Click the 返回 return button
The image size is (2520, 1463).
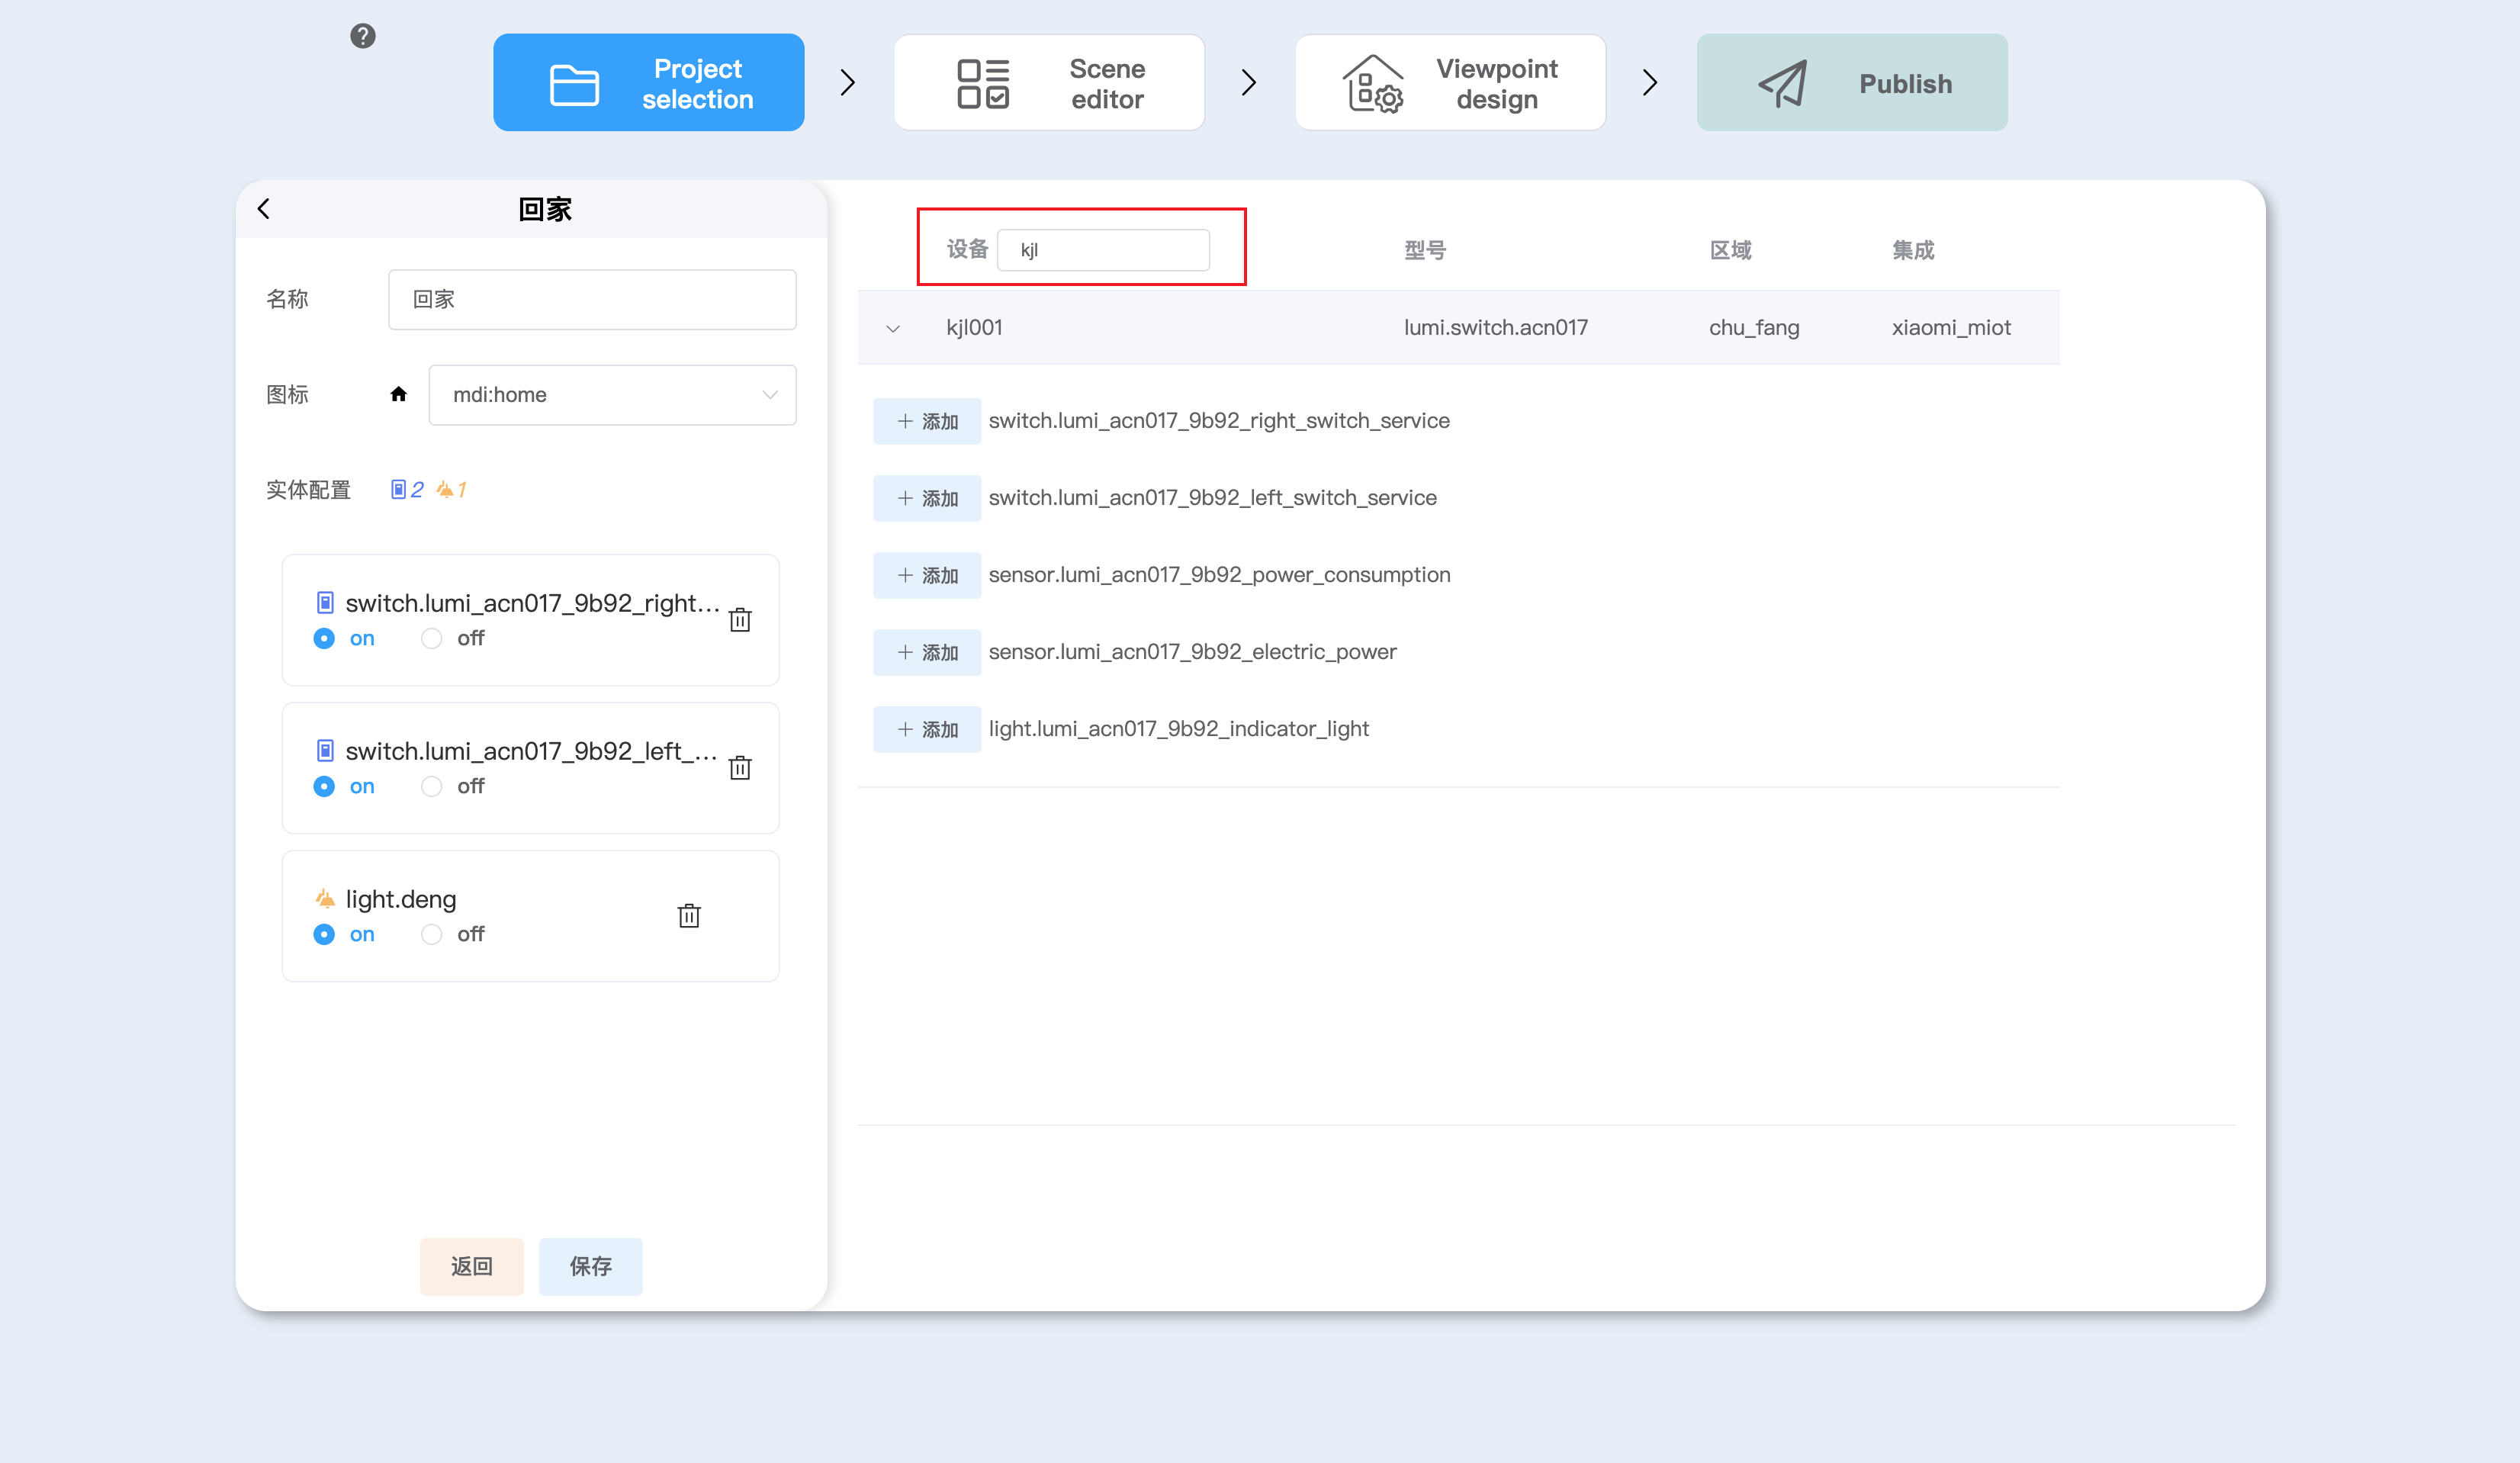[x=471, y=1267]
